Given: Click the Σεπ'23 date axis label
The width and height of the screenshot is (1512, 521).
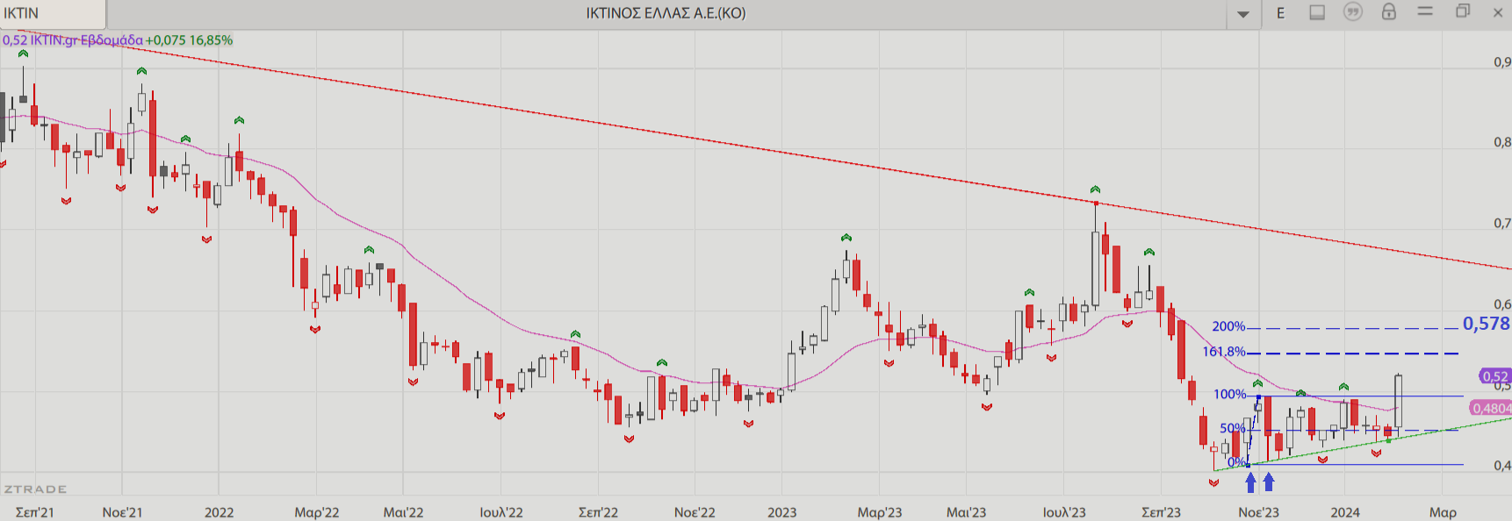Looking at the screenshot, I should (x=1162, y=512).
